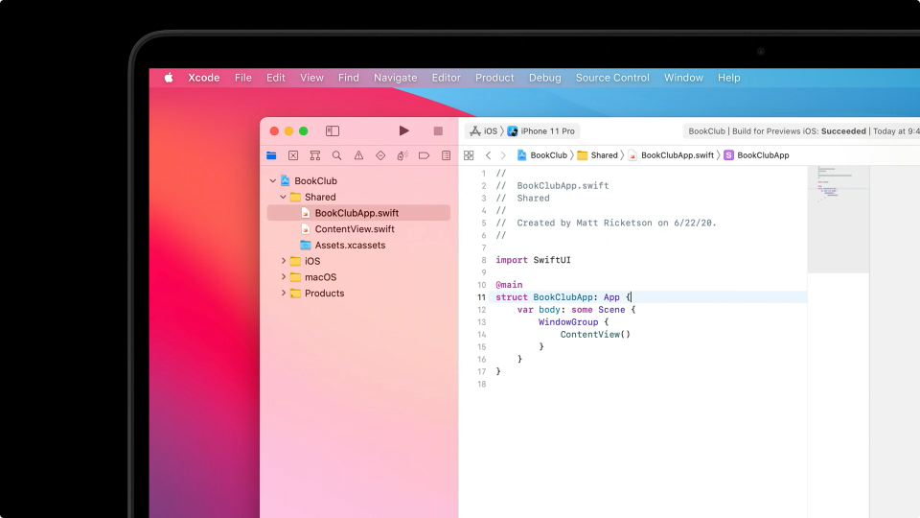920x518 pixels.
Task: Click the build status activity view
Action: (801, 131)
